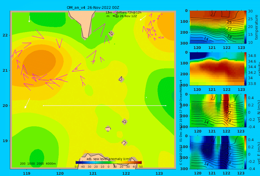The image size is (260, 176).
Task: Click the -50 tick on sea level color bar
Action: click(76, 167)
